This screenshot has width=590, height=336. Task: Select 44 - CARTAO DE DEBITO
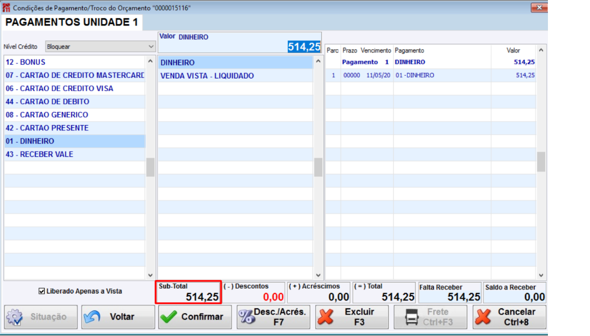[74, 102]
